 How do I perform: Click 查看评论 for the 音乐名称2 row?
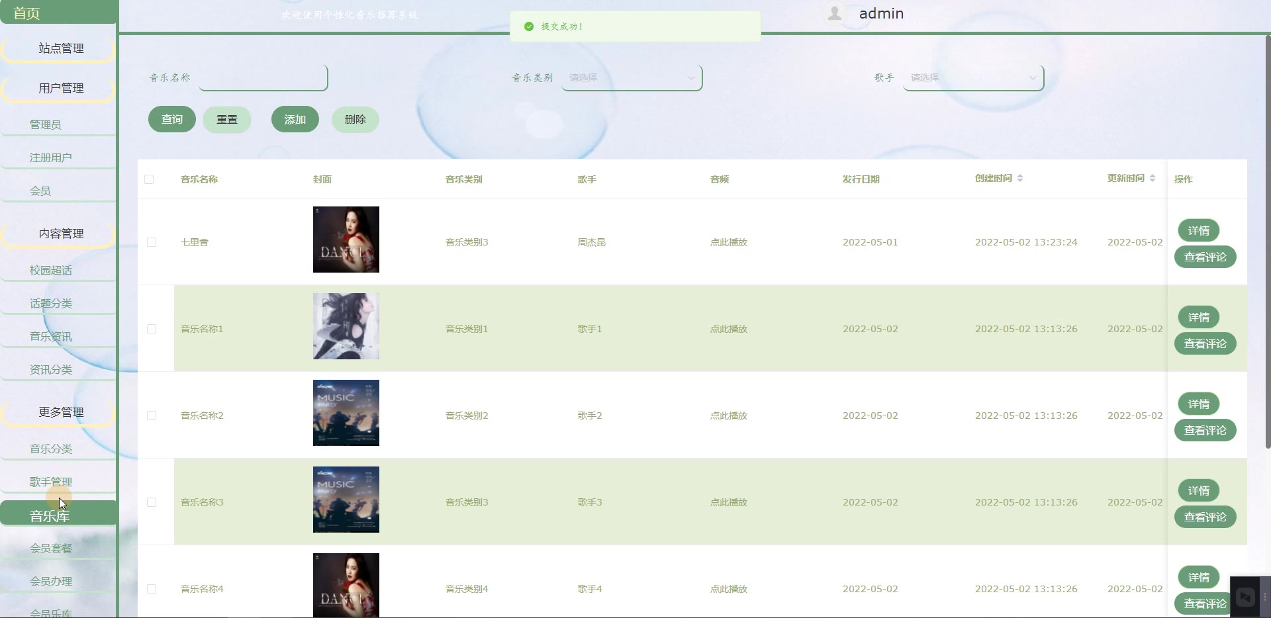tap(1205, 430)
